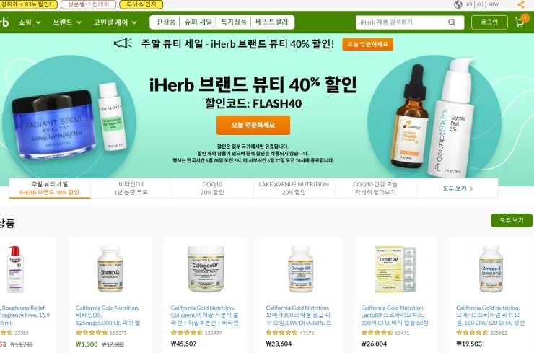Click the green 모두 보기 button
The width and height of the screenshot is (534, 353).
pos(511,220)
